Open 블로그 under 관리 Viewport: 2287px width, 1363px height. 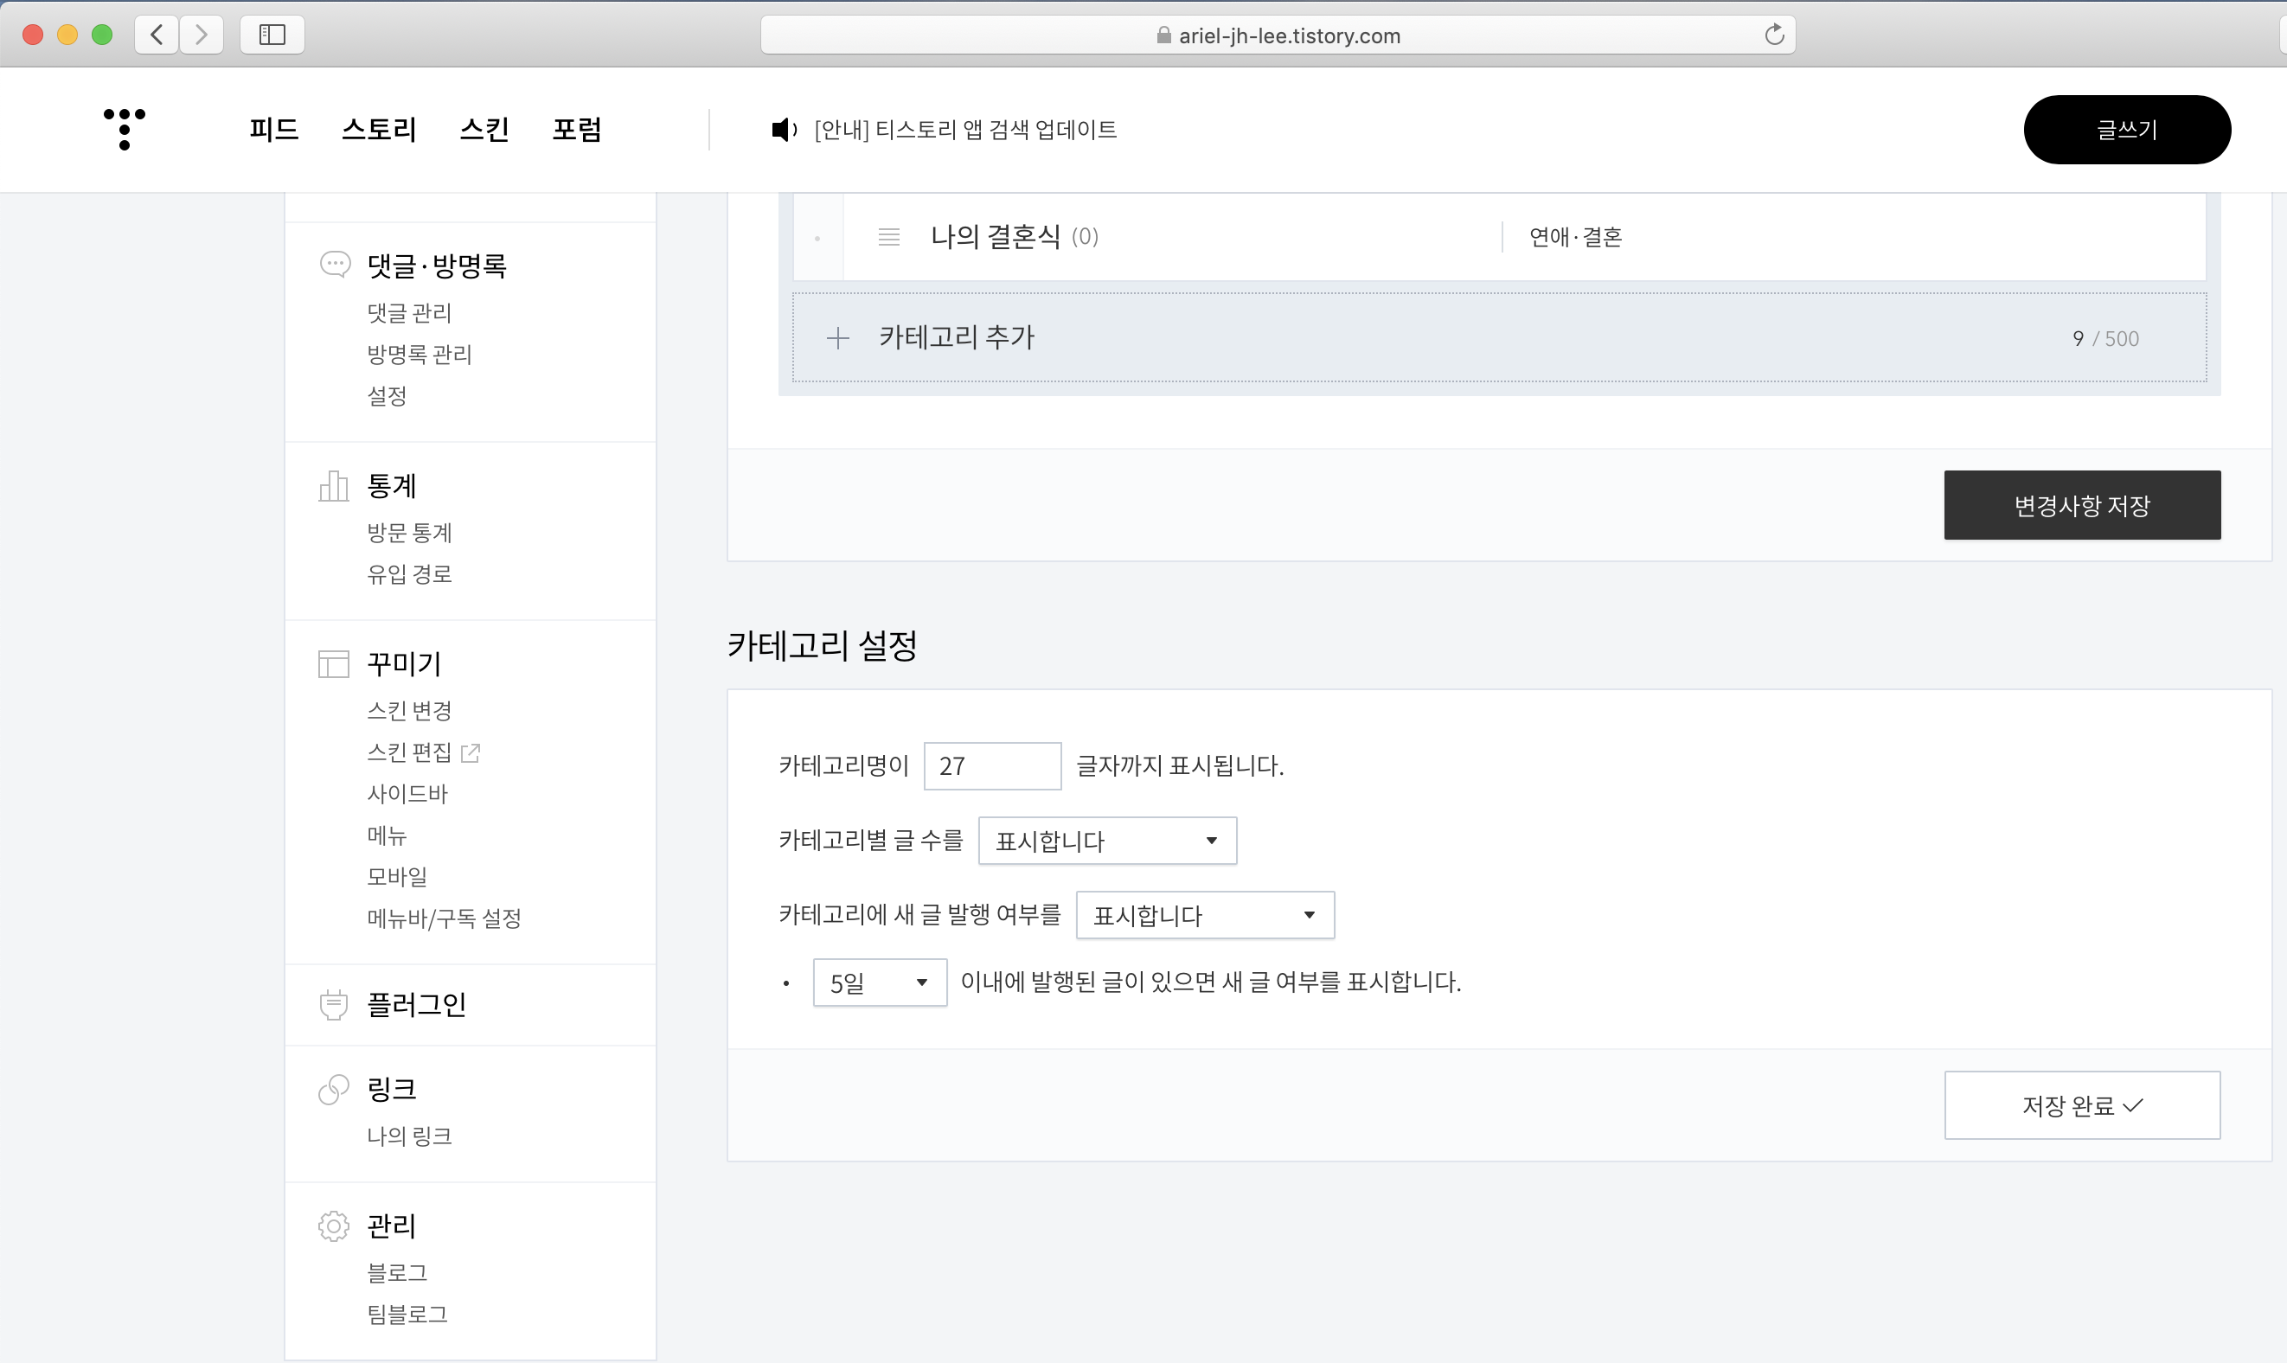tap(397, 1273)
